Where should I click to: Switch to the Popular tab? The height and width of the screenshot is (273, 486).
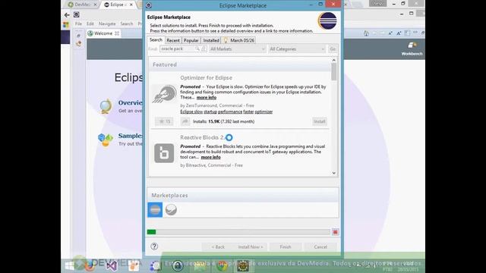click(191, 40)
